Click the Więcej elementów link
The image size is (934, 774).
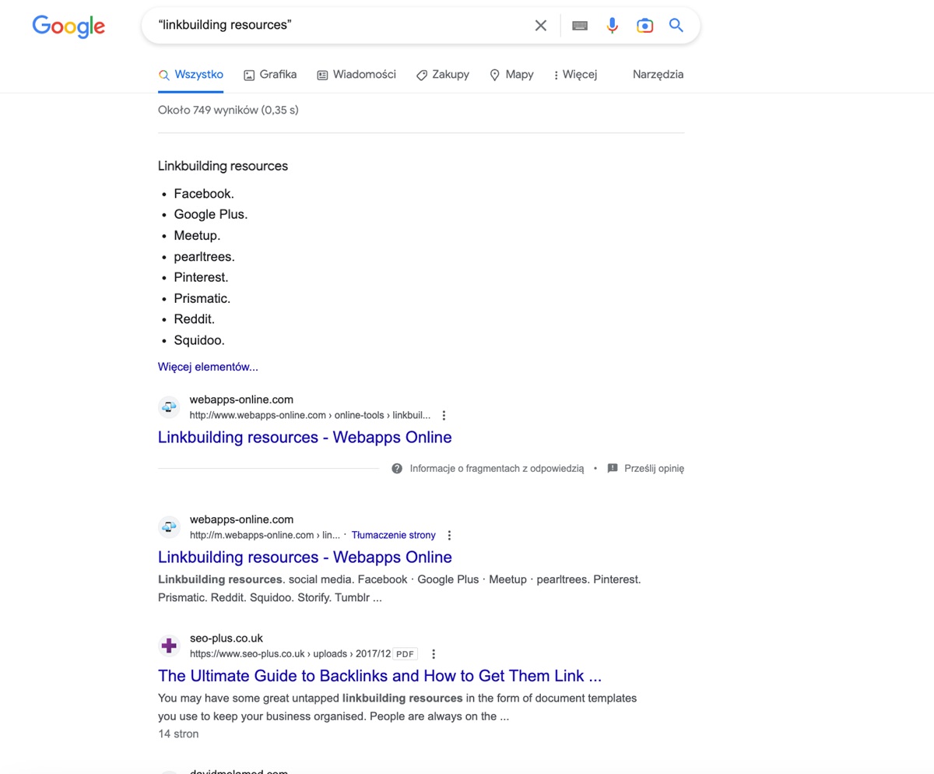(208, 367)
